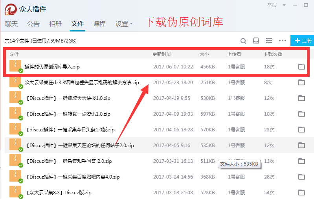Click zip icon of 一键采集今日头条1.0版.zip
The height and width of the screenshot is (199, 314).
[15, 129]
